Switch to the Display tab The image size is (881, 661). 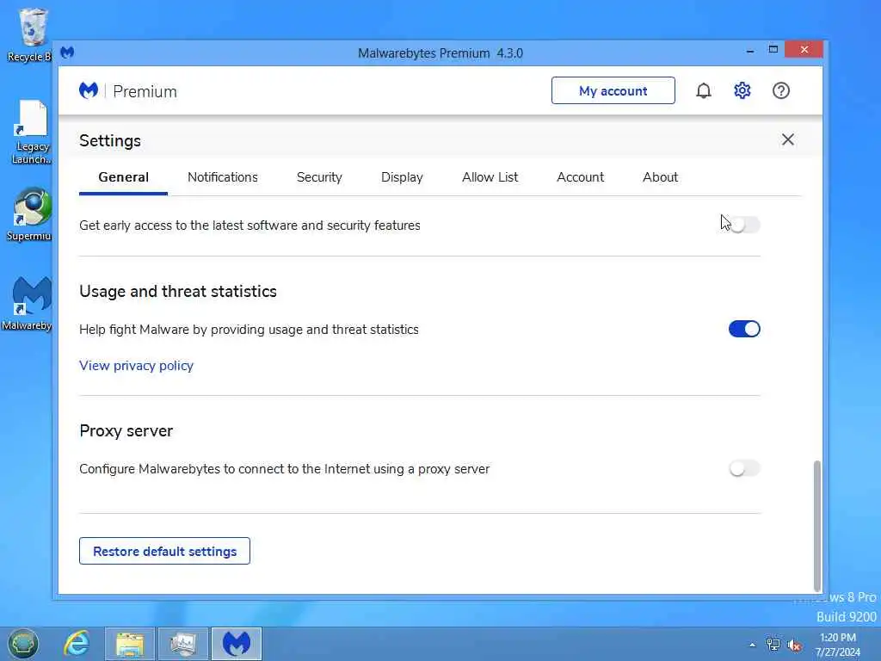click(x=402, y=177)
